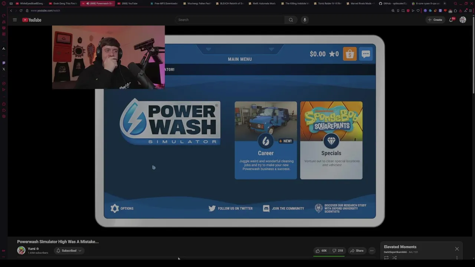The image size is (475, 267).
Task: Click the PowerWash Simulator logo
Action: pos(170,122)
